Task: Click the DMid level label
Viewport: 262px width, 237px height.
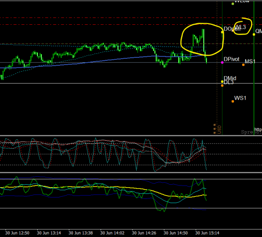Action: coord(230,78)
